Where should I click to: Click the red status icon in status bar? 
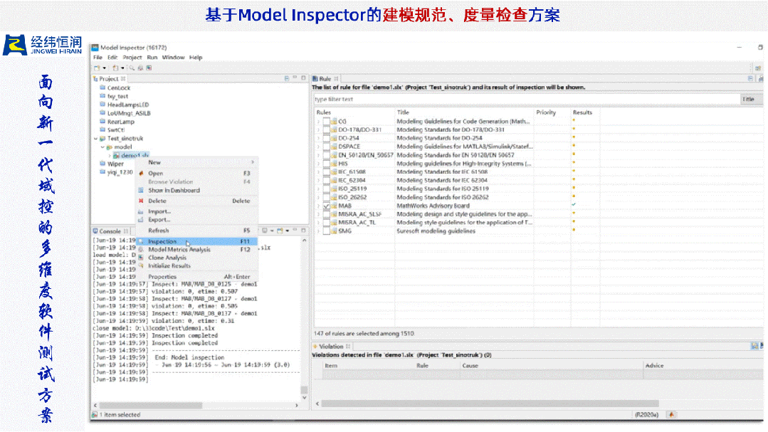[671, 414]
